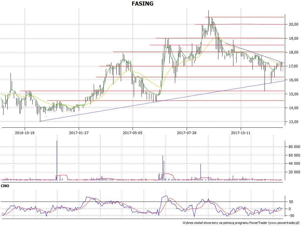Click the PowerTrader credit text
The height and width of the screenshot is (226, 301).
click(x=241, y=223)
